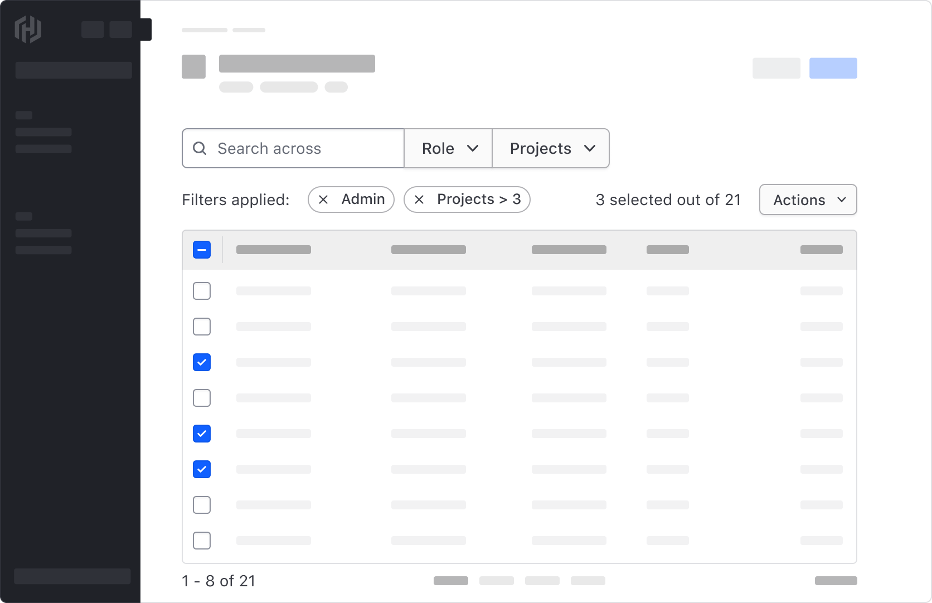The height and width of the screenshot is (603, 932).
Task: Click the left icon button beside the HashiCorp logo
Action: click(x=93, y=30)
